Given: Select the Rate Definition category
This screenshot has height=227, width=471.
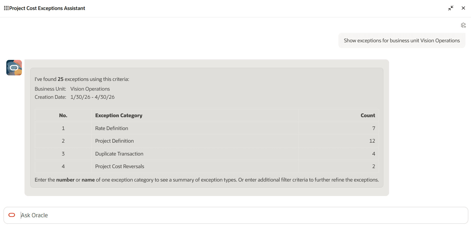Looking at the screenshot, I should coord(112,128).
